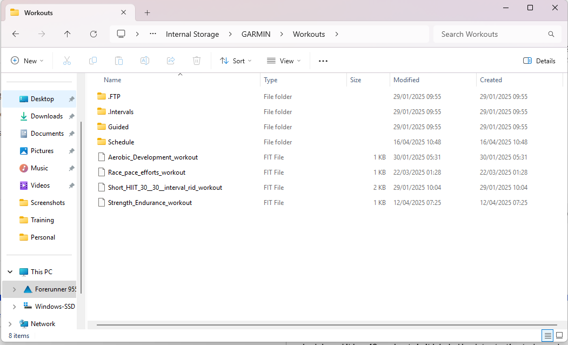
Task: Refresh the Workouts folder view
Action: pos(93,34)
